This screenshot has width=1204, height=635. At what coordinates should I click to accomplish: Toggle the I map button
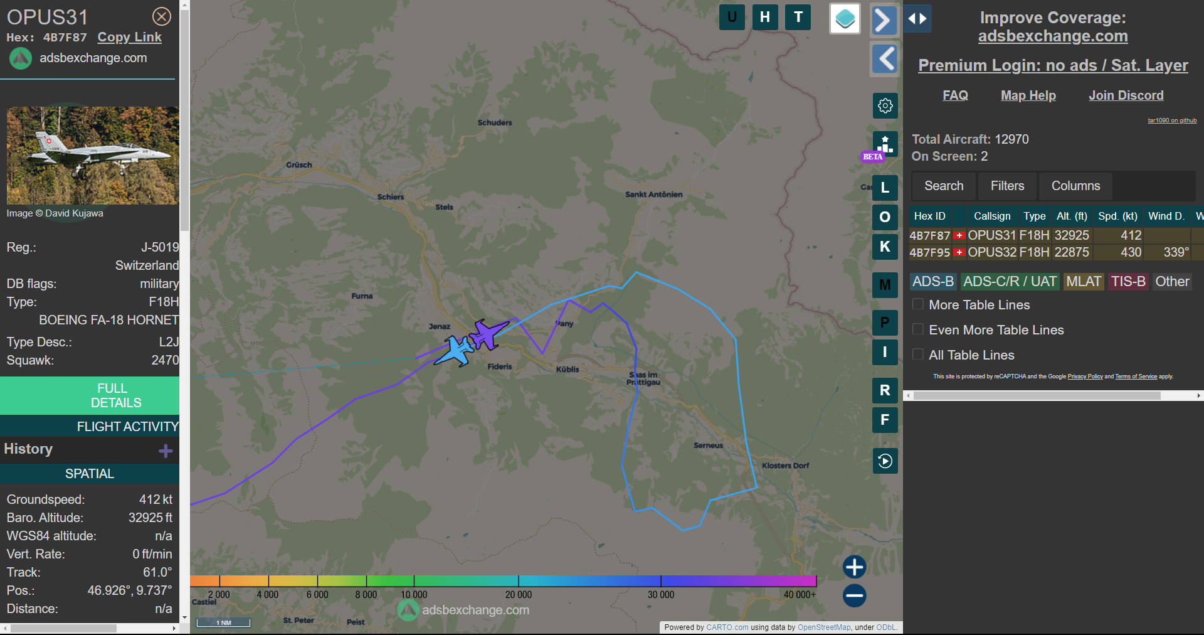pos(885,352)
